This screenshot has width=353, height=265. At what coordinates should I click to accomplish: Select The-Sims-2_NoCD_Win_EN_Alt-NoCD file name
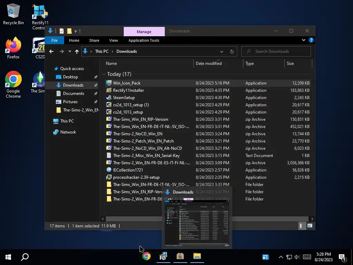(x=148, y=148)
